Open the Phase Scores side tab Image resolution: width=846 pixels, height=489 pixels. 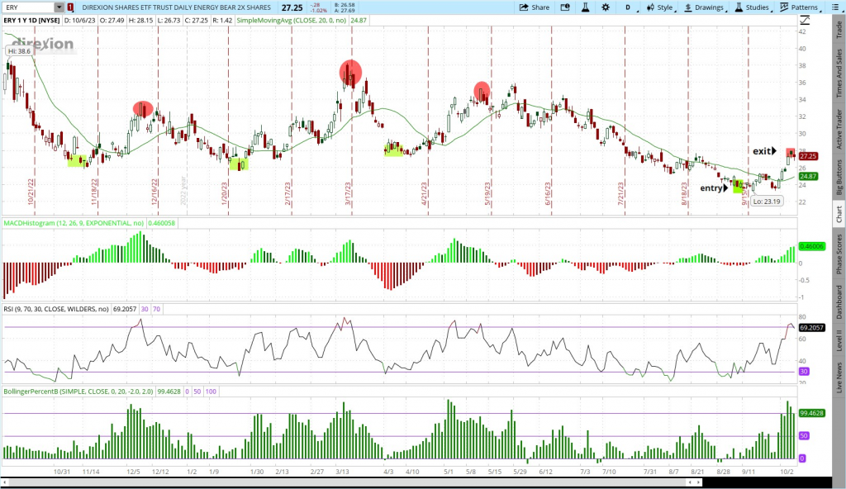click(839, 254)
